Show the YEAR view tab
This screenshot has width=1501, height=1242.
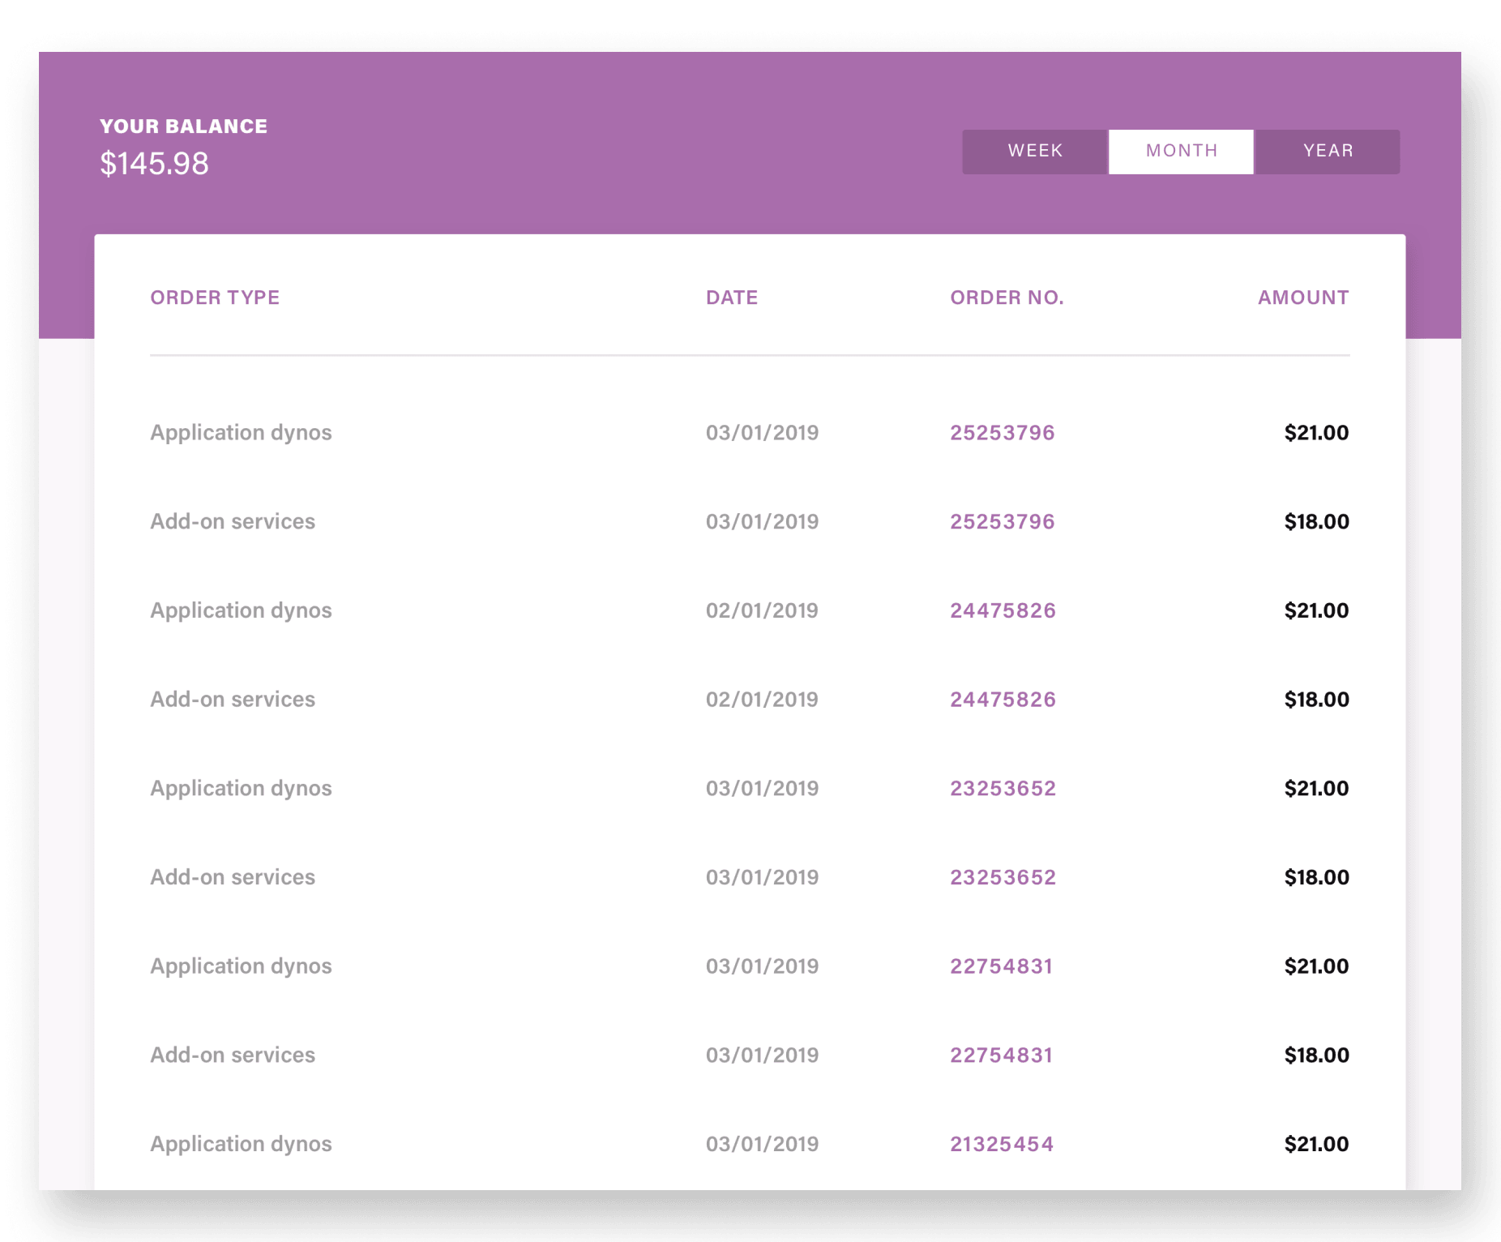point(1328,151)
